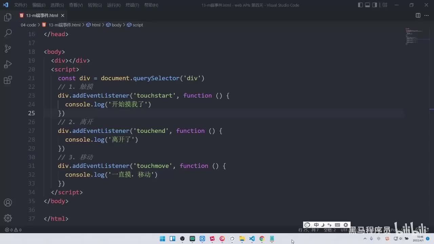Open the 查看(V) menu
Image resolution: width=434 pixels, height=244 pixels.
tap(76, 5)
